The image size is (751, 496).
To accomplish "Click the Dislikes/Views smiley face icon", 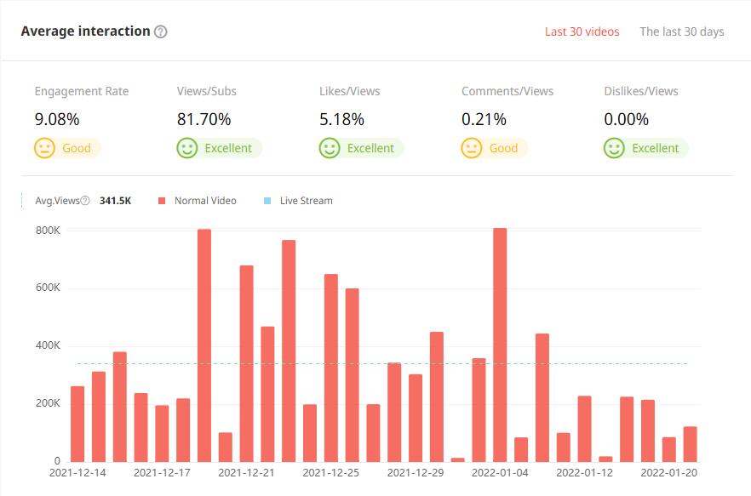I will coord(613,148).
